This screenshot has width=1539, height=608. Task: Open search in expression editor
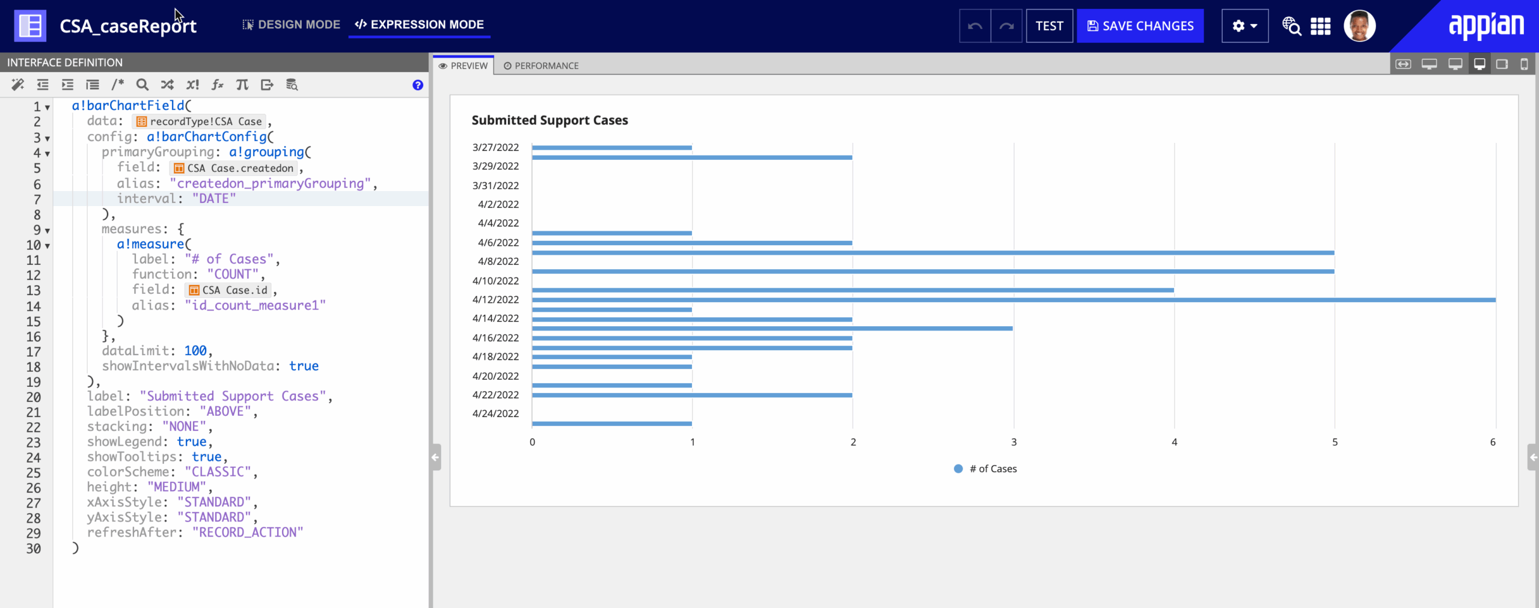click(x=142, y=85)
